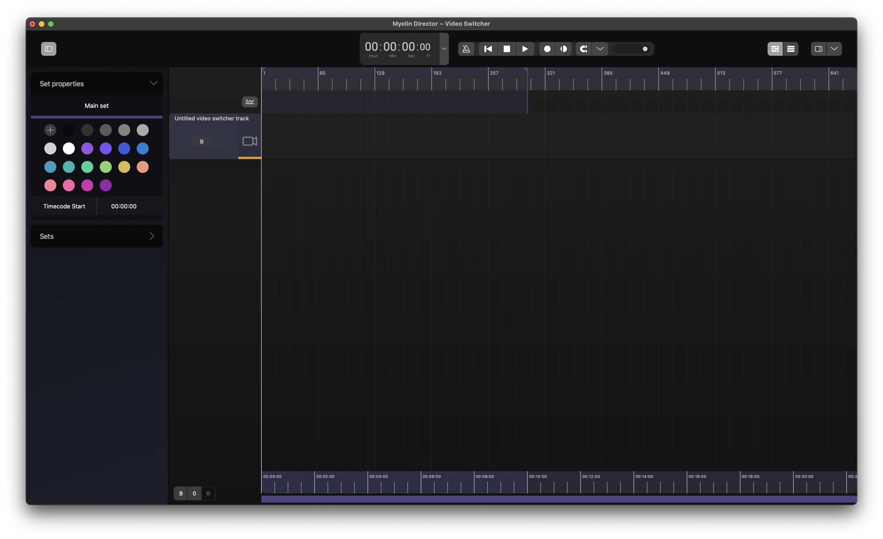
Task: Open the timecode display format dropdown
Action: click(x=444, y=49)
